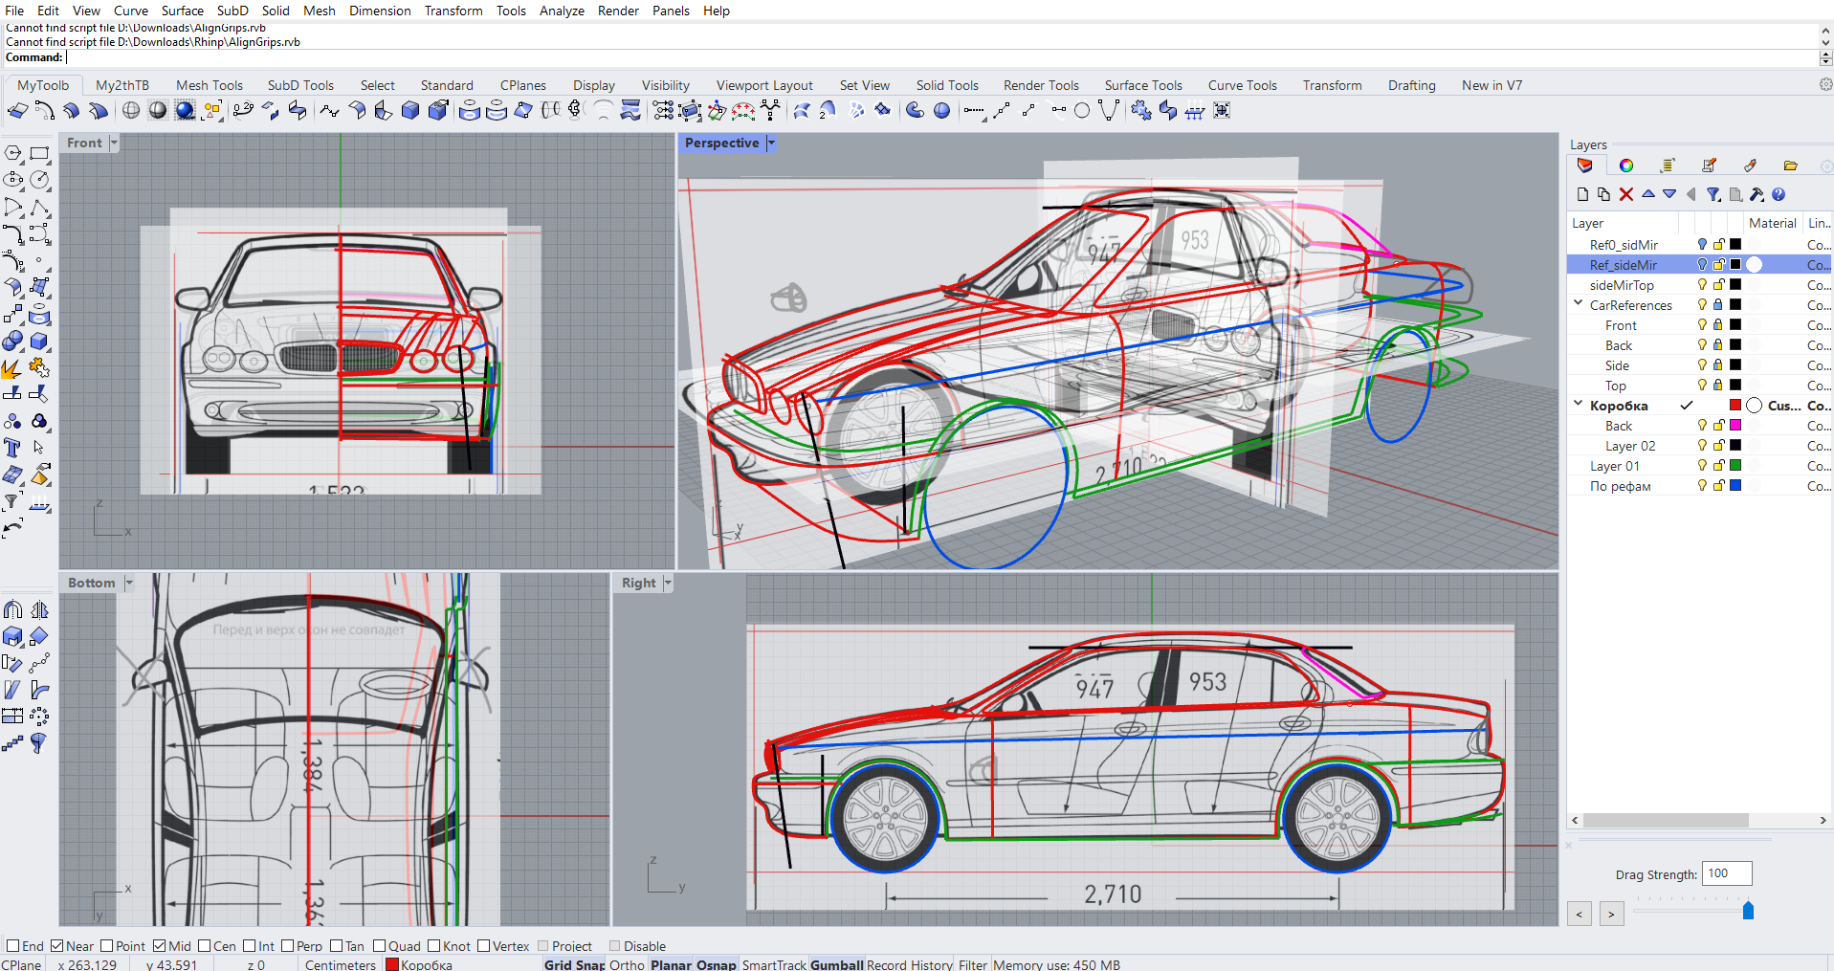Click green color swatch of Layer 01

1735,466
